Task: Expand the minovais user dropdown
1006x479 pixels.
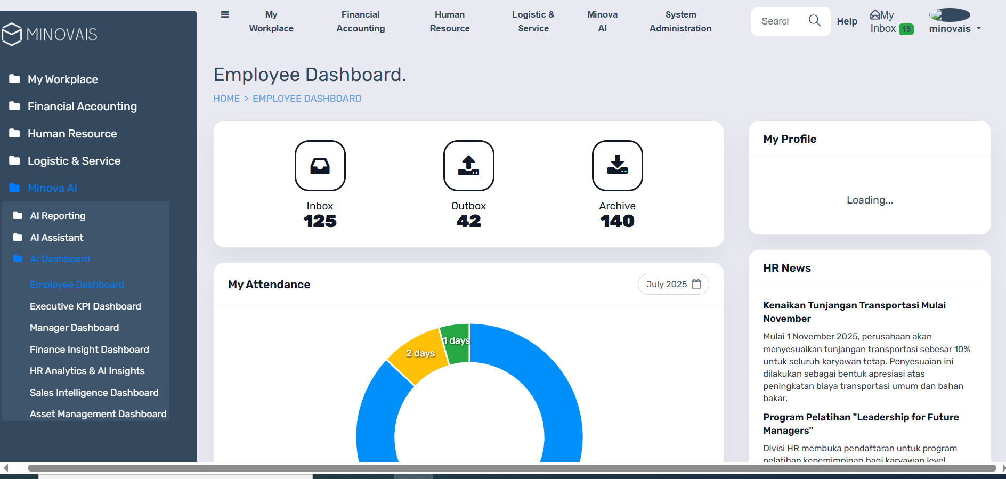Action: point(955,29)
